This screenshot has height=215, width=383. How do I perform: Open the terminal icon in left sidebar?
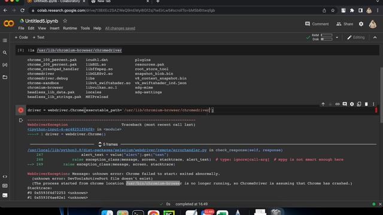5,195
